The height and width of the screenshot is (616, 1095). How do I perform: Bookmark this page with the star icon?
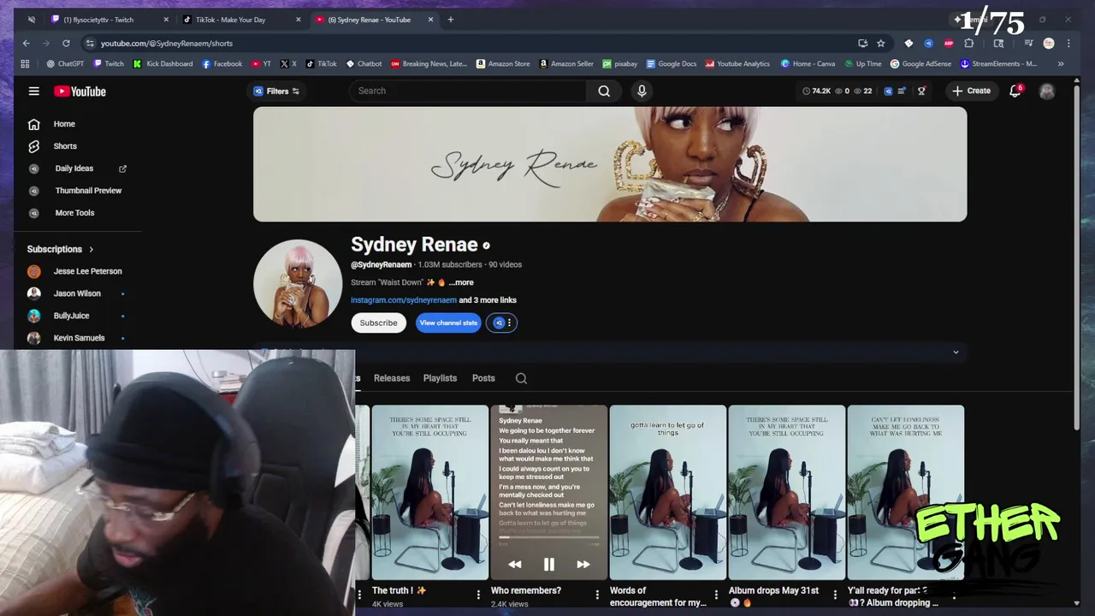pyautogui.click(x=881, y=43)
